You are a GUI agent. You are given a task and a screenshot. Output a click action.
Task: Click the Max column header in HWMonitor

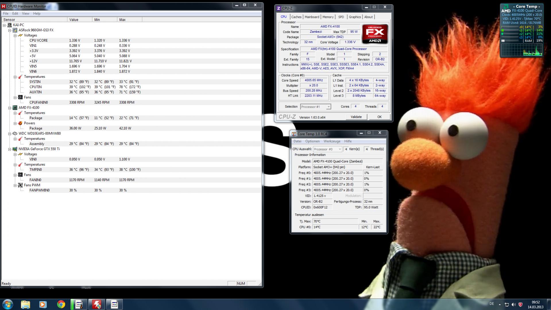coord(130,20)
